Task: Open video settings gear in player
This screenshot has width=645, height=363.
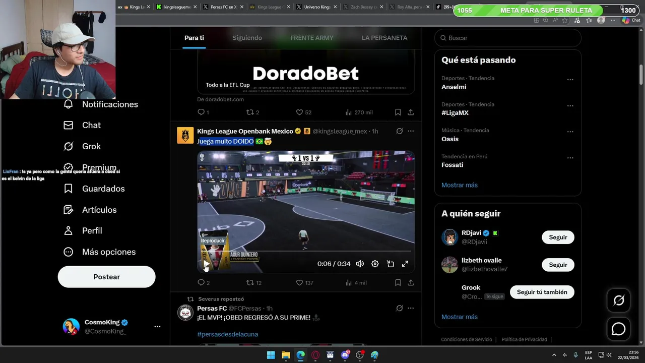Action: (x=375, y=264)
